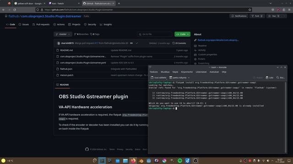This screenshot has height=164, width=293.
Task: View the 8 Branches link
Action: (x=81, y=34)
